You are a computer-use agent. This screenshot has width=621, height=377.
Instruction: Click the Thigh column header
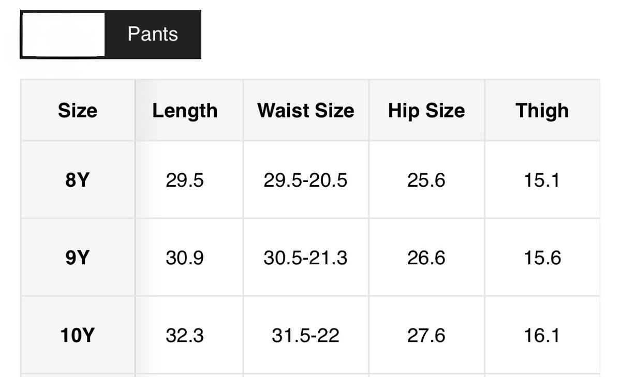pos(542,111)
